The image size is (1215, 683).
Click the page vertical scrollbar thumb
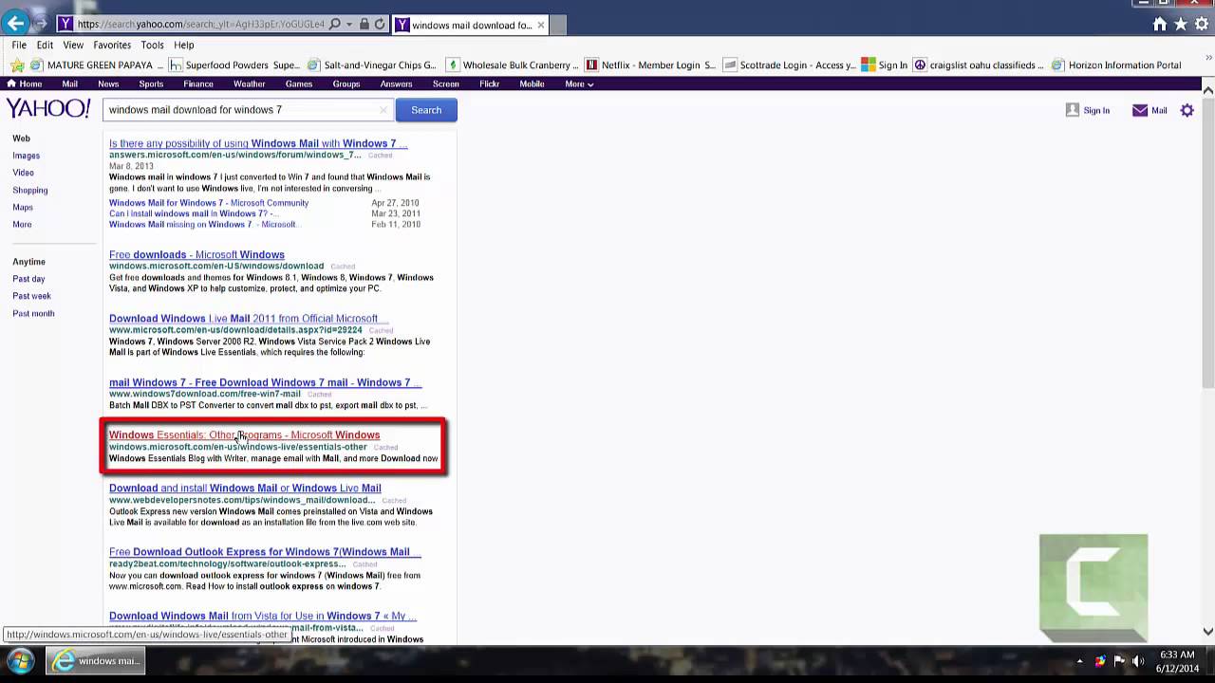point(1207,241)
